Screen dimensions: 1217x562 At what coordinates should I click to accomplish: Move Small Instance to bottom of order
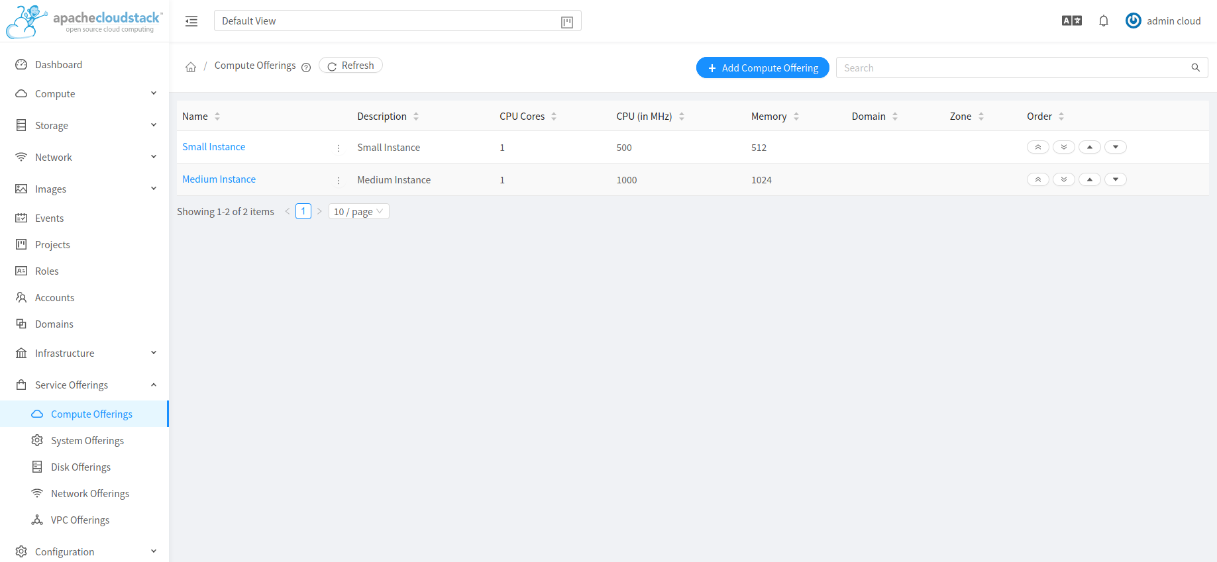coord(1063,147)
